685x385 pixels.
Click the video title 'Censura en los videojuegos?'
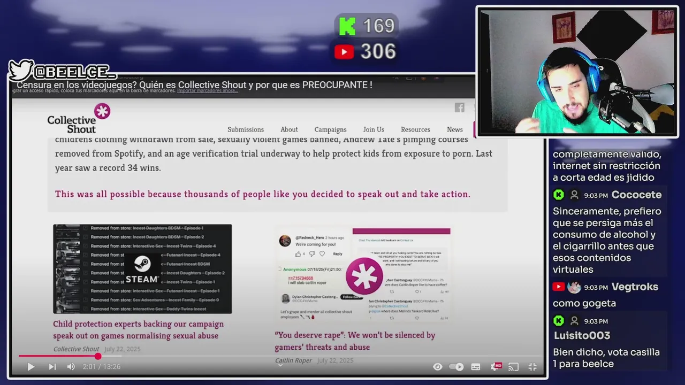194,85
